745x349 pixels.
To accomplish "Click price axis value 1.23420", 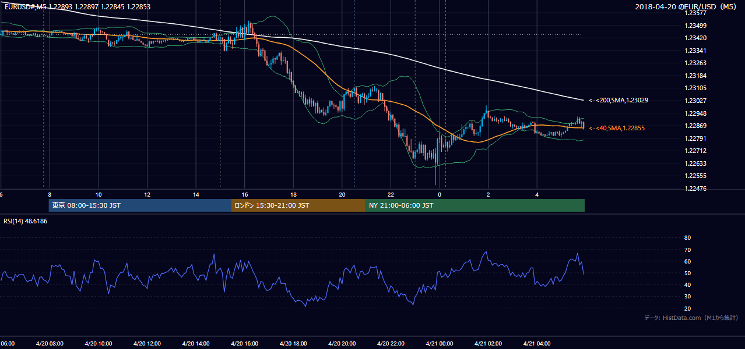I will pos(696,38).
